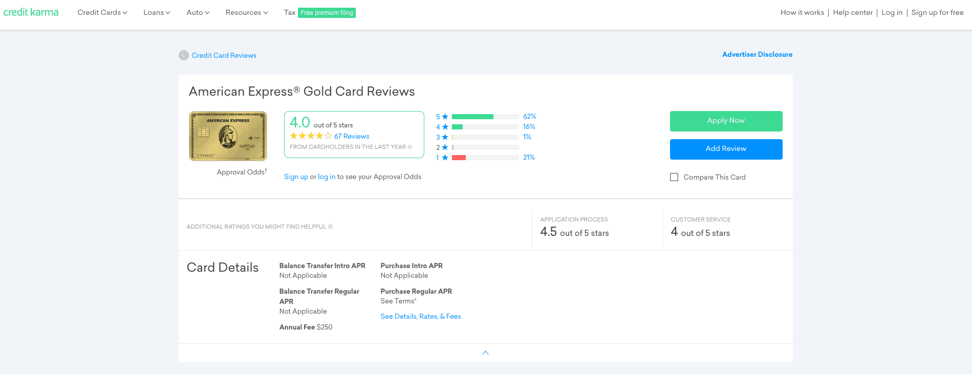Click the Free premium filing badge
This screenshot has width=972, height=374.
[327, 13]
